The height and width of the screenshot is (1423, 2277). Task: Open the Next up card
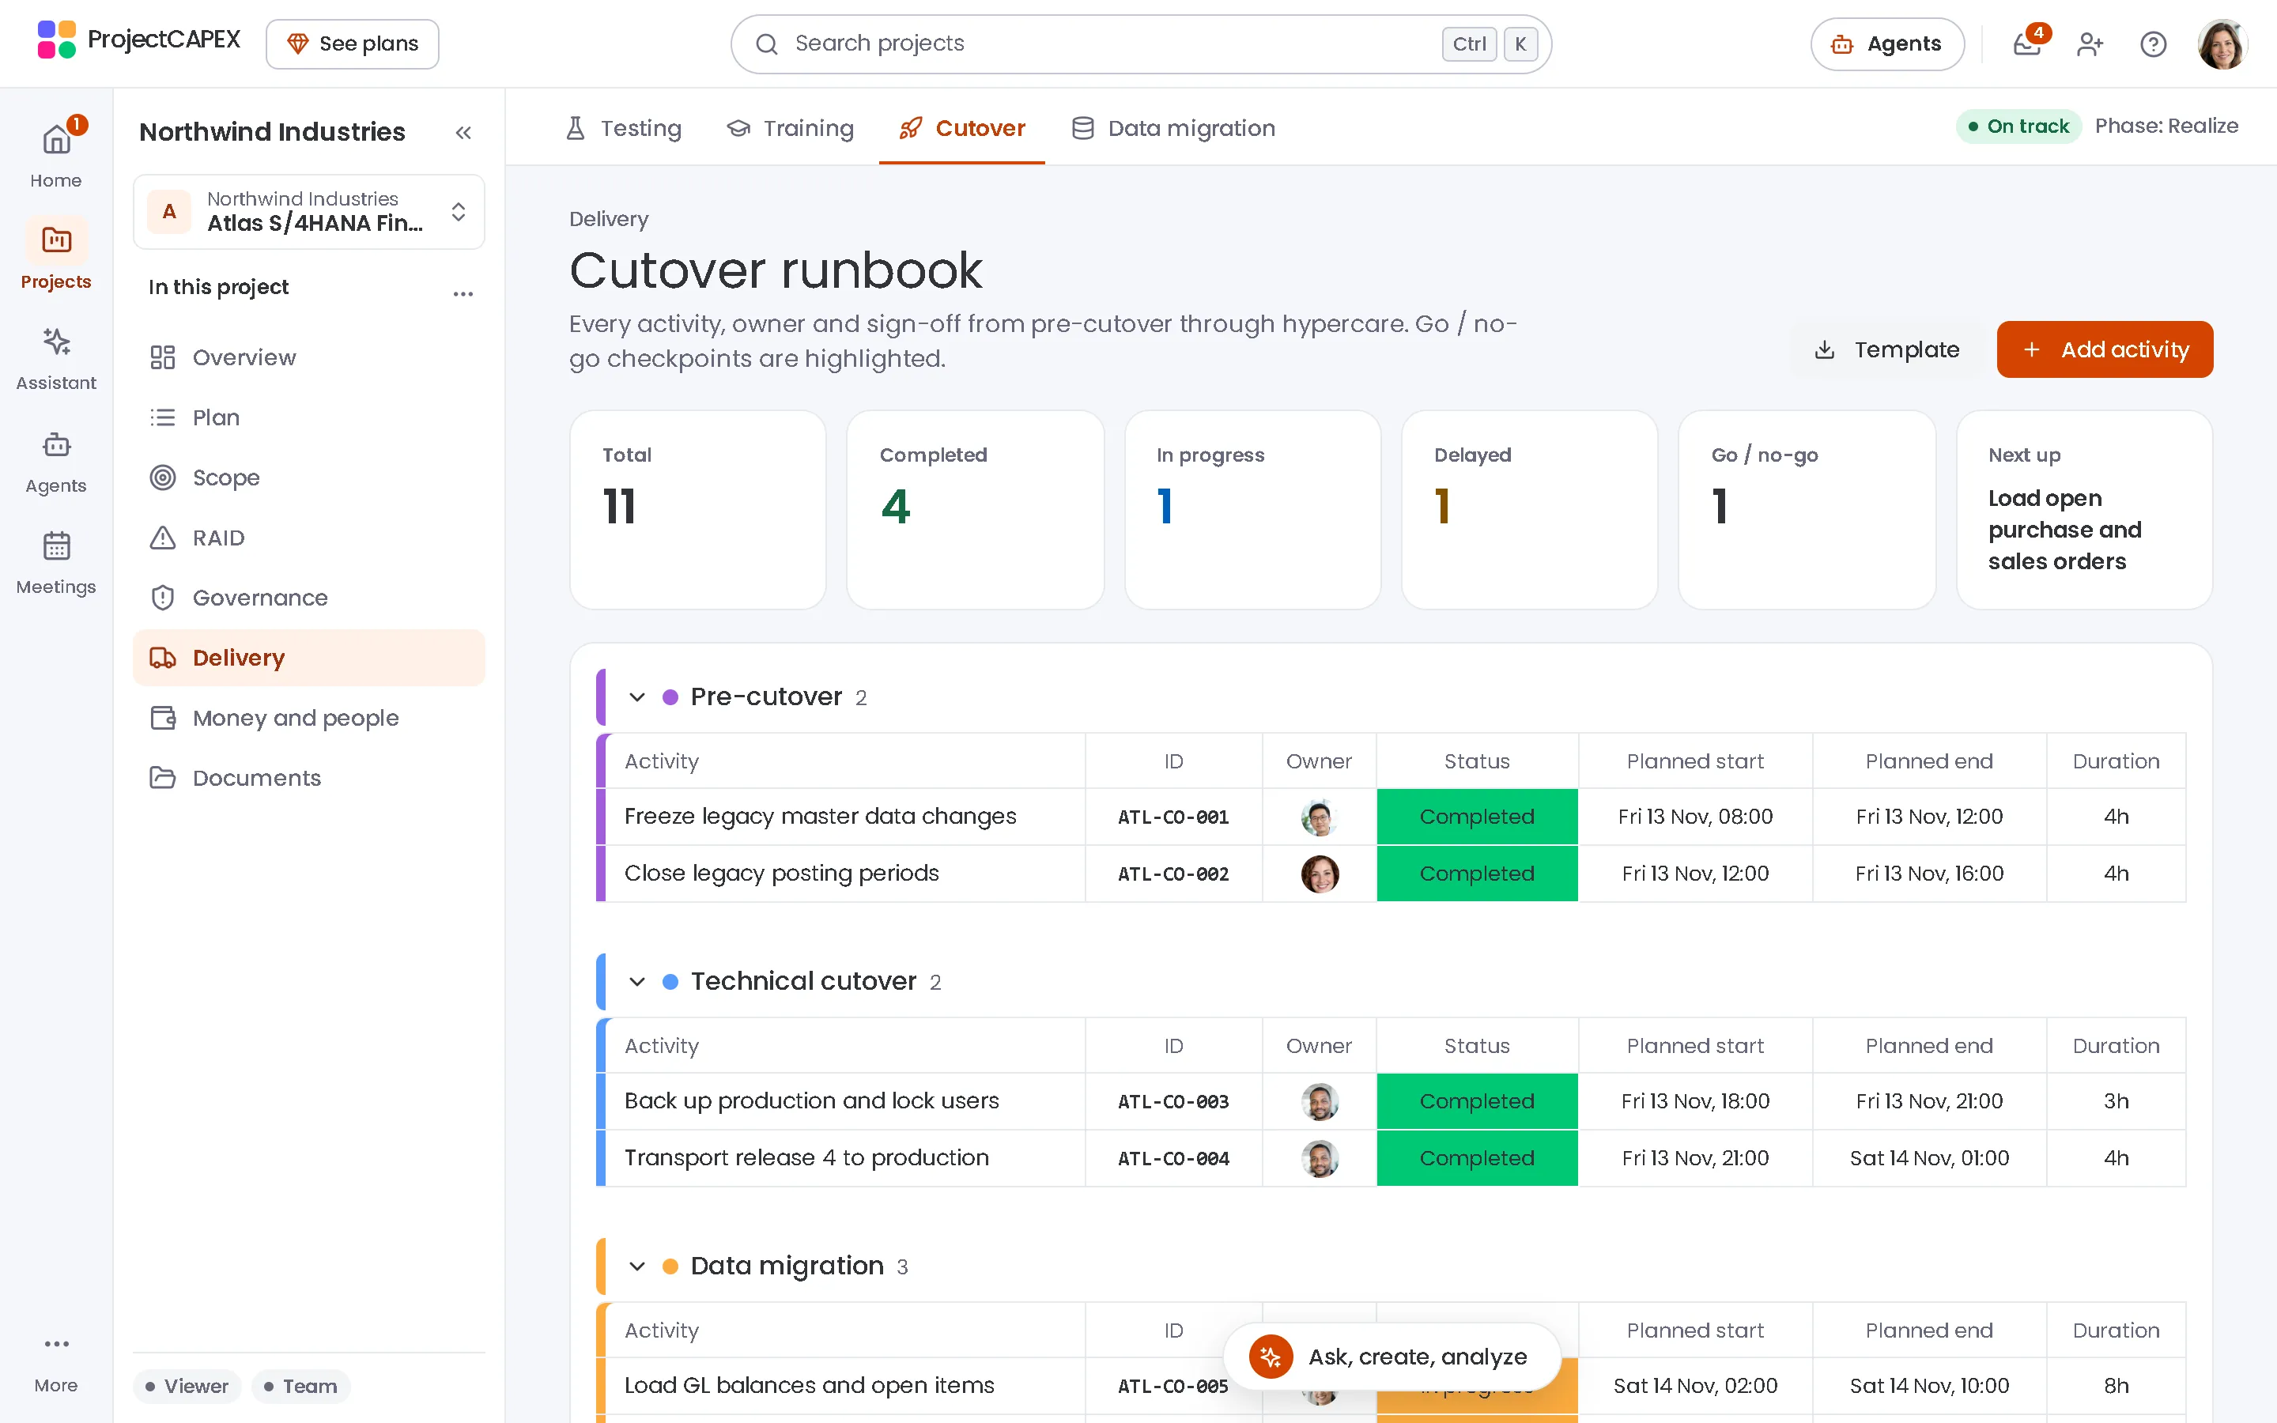point(2084,510)
